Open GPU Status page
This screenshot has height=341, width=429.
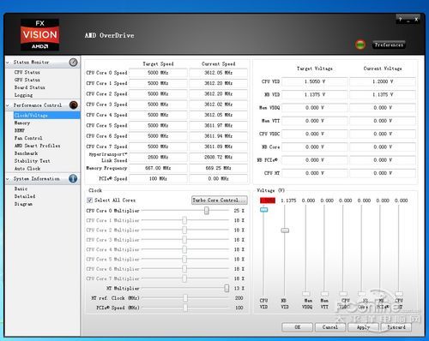(27, 80)
